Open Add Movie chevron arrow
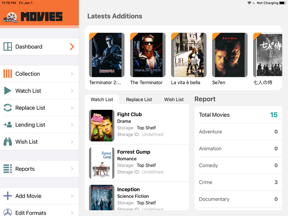Screen dimensions: 288x216 pyautogui.click(x=72, y=196)
